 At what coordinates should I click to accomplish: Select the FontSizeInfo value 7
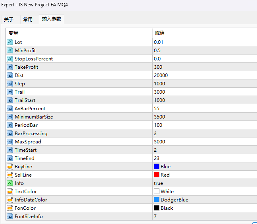pos(155,216)
